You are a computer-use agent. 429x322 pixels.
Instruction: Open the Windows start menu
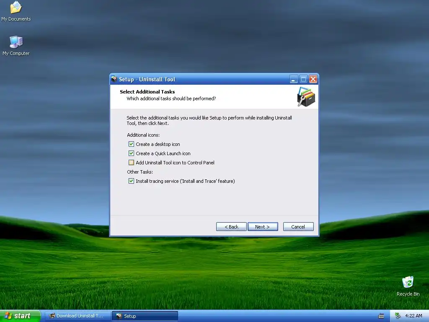[x=20, y=316]
